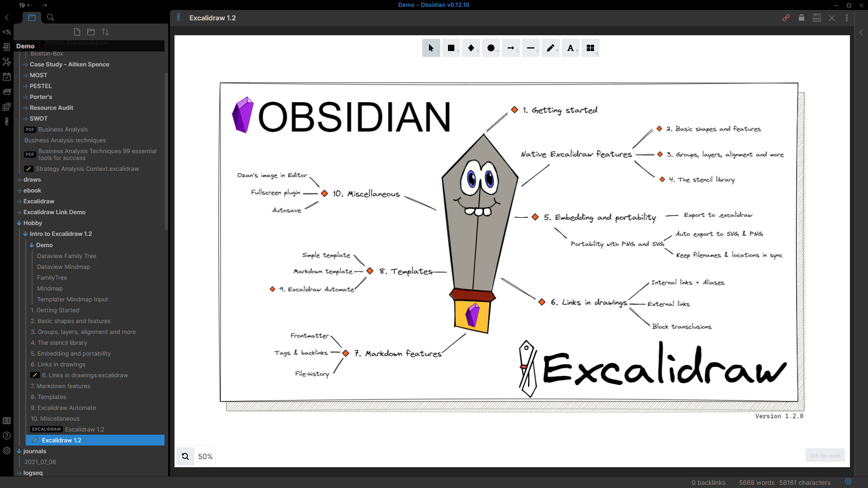Select the Selection arrow tool
This screenshot has width=868, height=488.
point(431,48)
